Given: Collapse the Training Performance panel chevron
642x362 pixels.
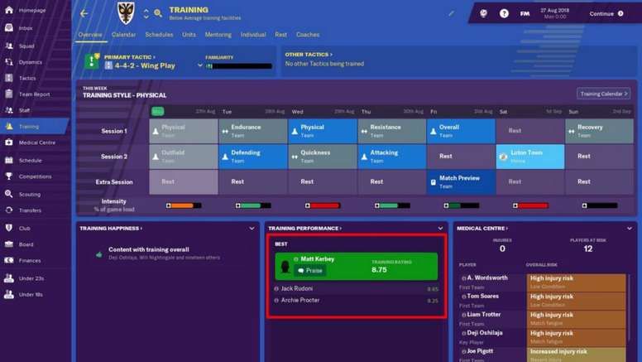Looking at the screenshot, I should [441, 229].
